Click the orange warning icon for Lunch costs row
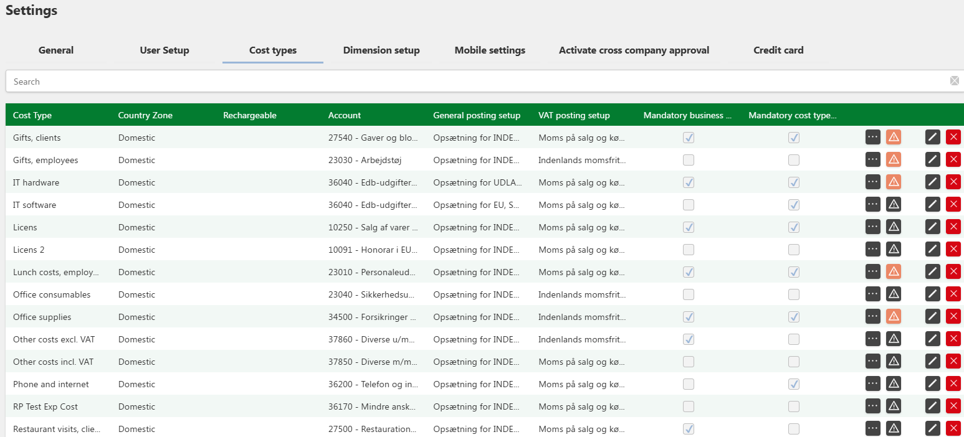 click(894, 271)
